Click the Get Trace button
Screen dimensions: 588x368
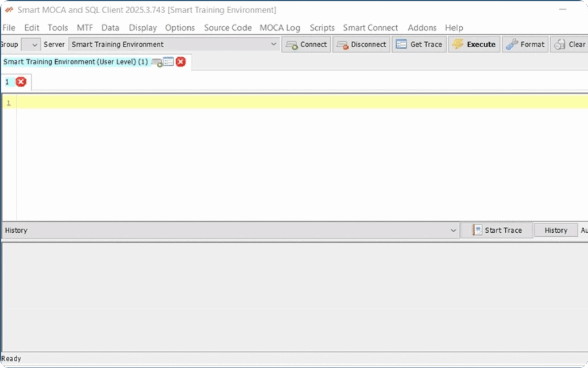(419, 45)
